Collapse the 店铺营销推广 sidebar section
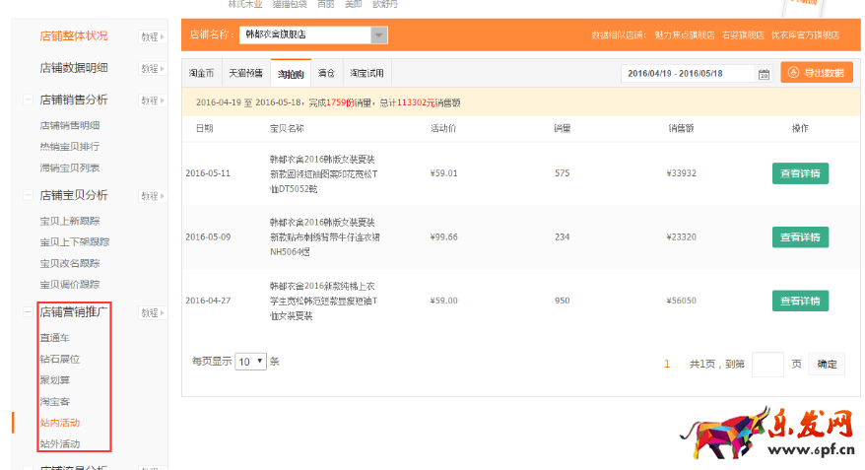 tap(29, 312)
